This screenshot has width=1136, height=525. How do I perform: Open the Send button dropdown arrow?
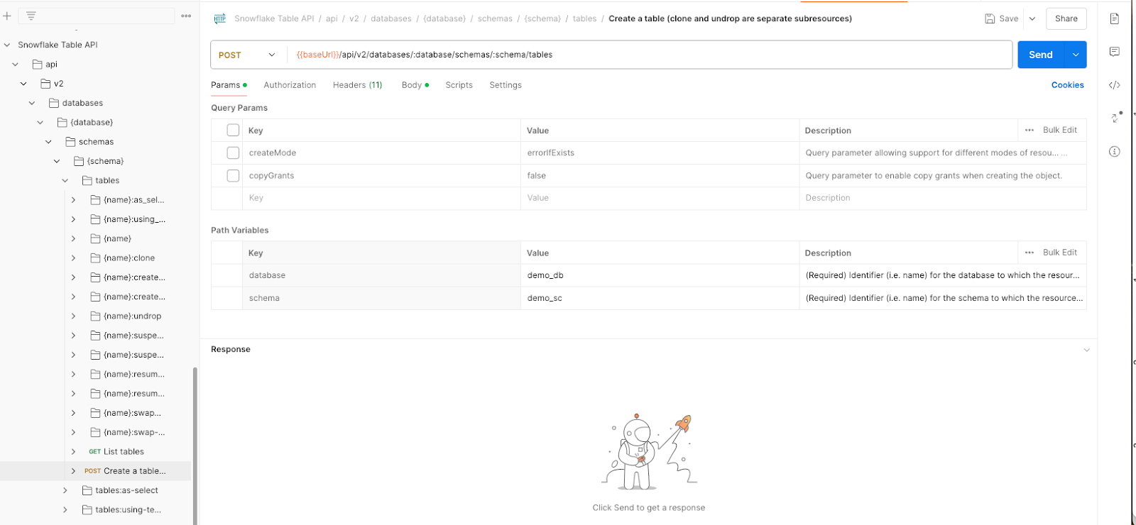click(1076, 55)
